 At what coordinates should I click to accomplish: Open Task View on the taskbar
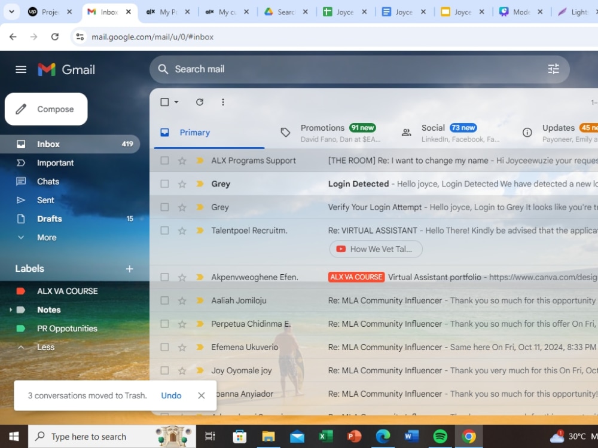tap(210, 436)
